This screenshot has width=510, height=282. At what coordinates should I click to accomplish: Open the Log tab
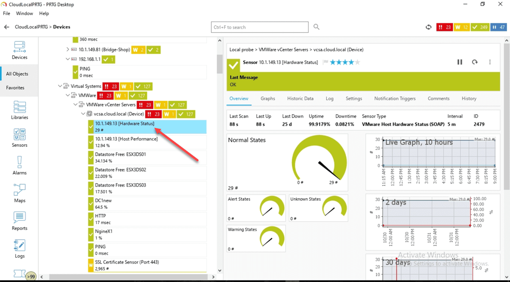[x=329, y=98]
